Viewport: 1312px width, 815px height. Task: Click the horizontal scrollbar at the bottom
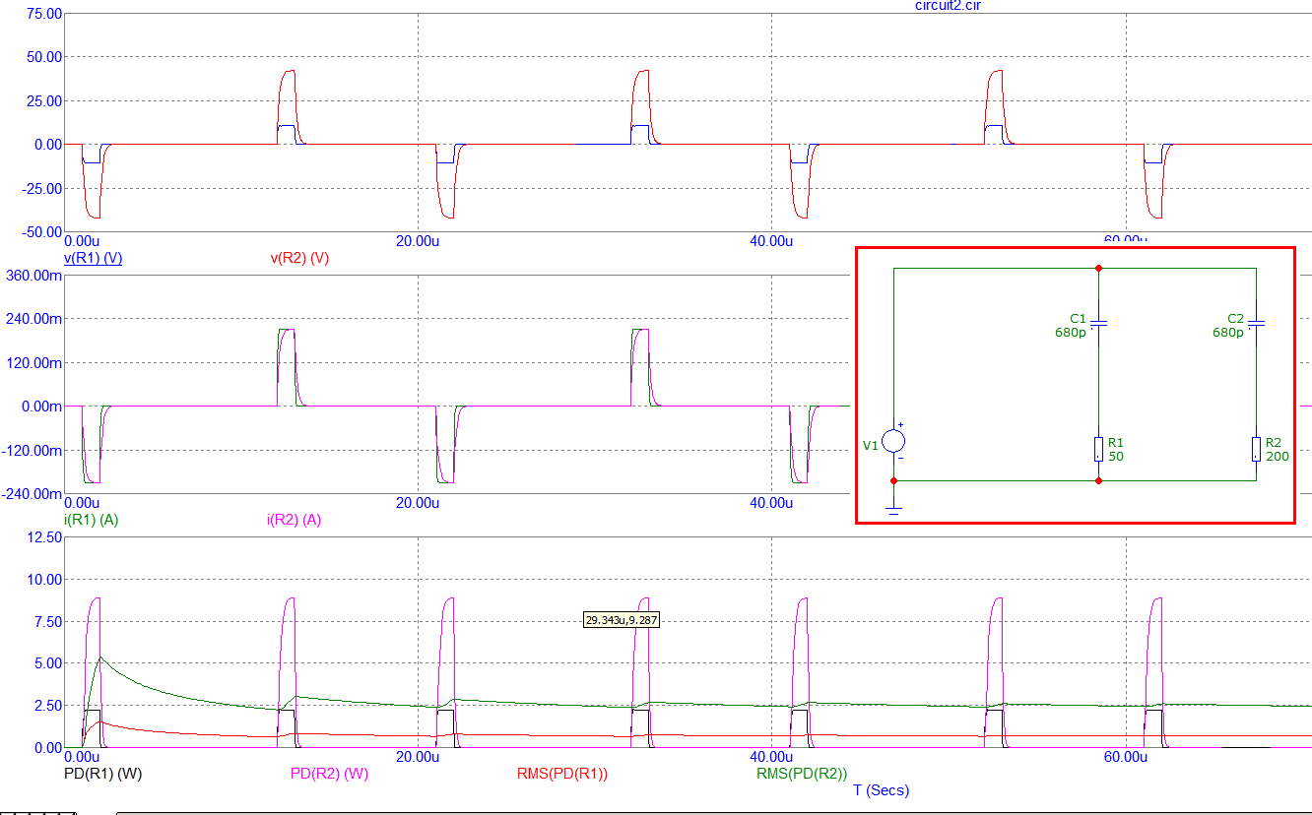tap(713, 813)
